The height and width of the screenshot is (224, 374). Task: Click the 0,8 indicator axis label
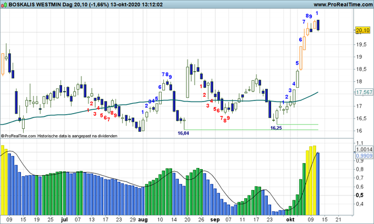360,169
